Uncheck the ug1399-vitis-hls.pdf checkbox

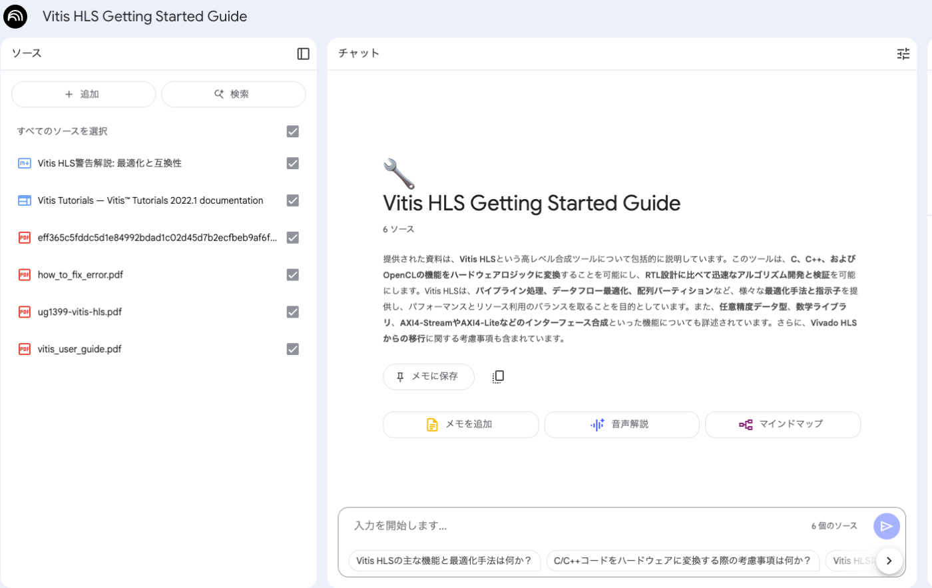pos(292,312)
